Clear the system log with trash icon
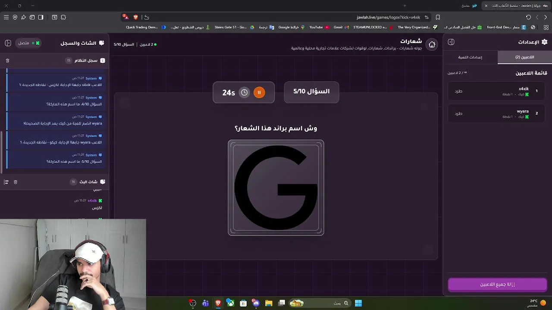The height and width of the screenshot is (310, 552). click(7, 61)
